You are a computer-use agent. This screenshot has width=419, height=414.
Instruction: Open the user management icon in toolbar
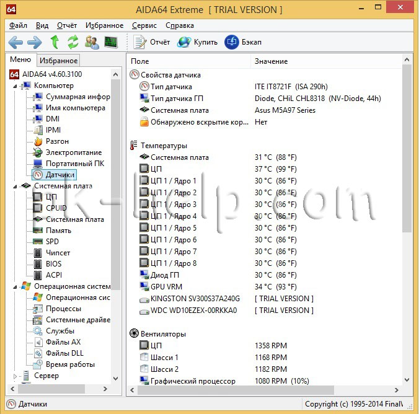coord(92,42)
